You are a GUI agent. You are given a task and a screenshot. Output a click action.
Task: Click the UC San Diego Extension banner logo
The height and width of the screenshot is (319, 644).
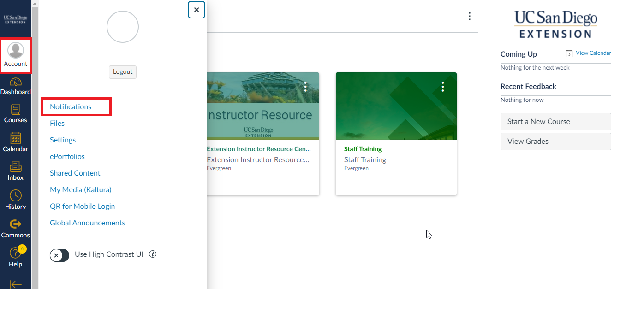point(556,24)
